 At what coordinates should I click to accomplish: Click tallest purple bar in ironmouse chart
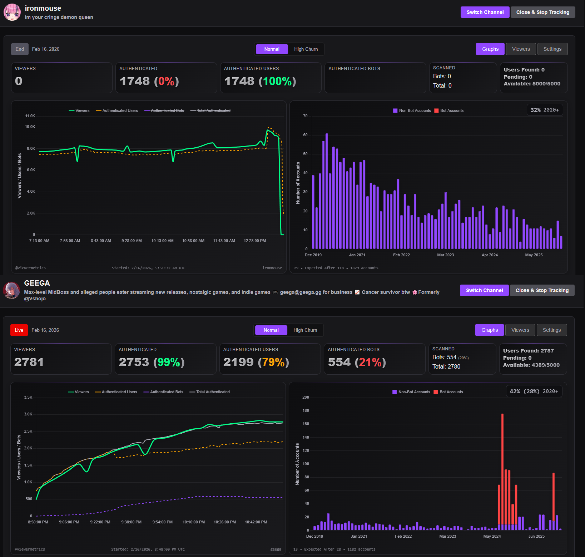pyautogui.click(x=327, y=191)
